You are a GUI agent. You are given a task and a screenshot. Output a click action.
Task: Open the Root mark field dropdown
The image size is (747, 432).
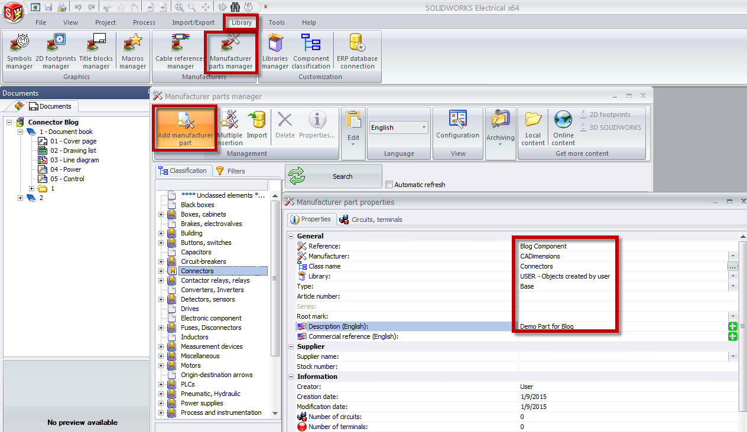coord(733,316)
